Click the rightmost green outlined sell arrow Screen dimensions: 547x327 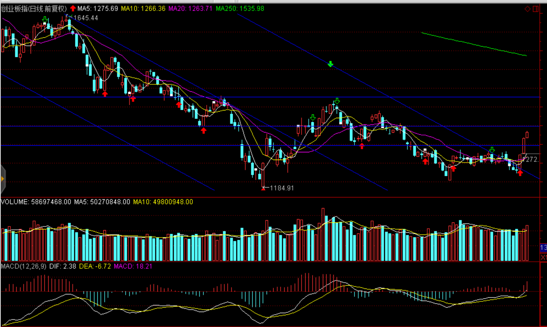[492, 150]
